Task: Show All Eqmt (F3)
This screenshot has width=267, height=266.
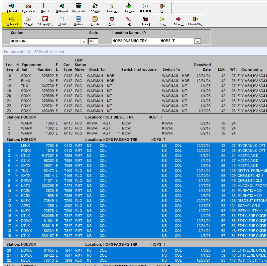Action: tap(45, 21)
